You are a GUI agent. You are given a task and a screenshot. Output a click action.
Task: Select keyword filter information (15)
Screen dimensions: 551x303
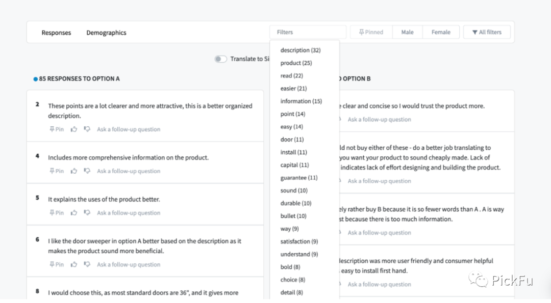click(301, 101)
